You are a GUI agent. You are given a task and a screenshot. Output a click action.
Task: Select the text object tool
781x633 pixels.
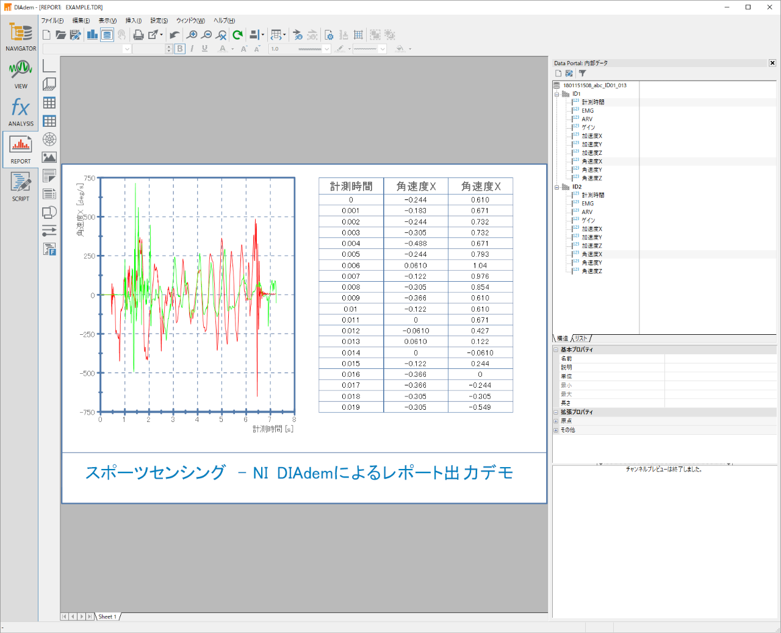tap(49, 176)
